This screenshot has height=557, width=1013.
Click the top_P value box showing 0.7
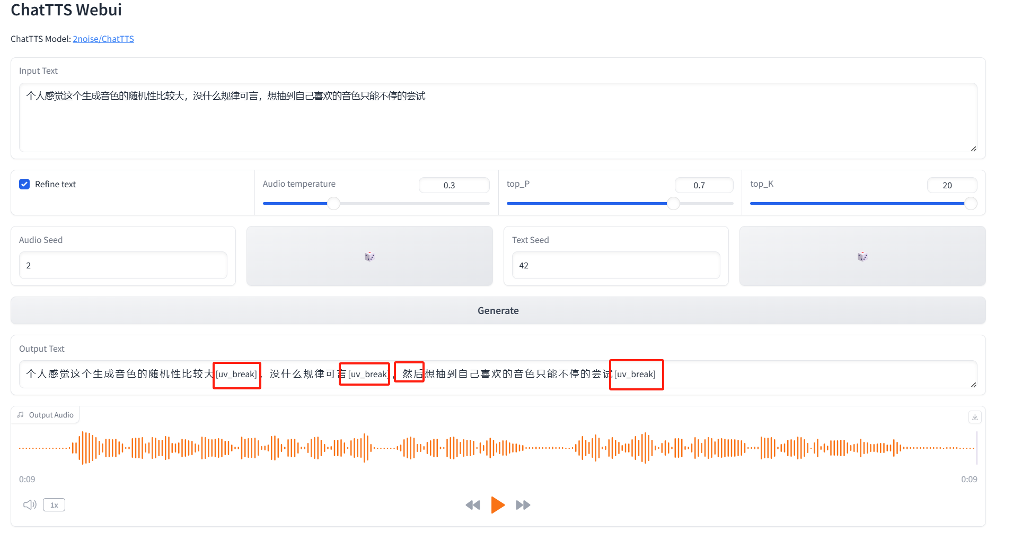point(703,185)
